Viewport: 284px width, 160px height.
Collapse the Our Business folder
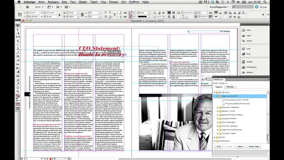coord(215,92)
